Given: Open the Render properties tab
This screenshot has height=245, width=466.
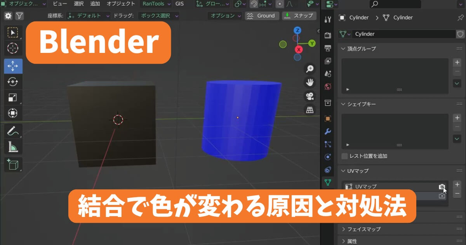Looking at the screenshot, I should (328, 35).
